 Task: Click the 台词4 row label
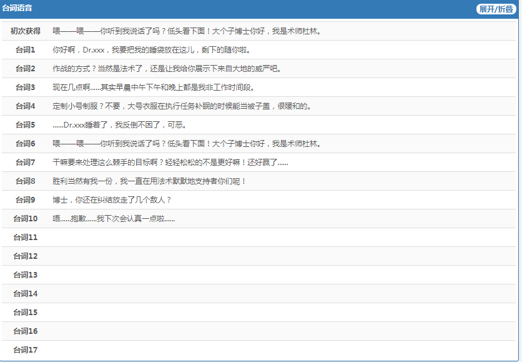(x=26, y=106)
